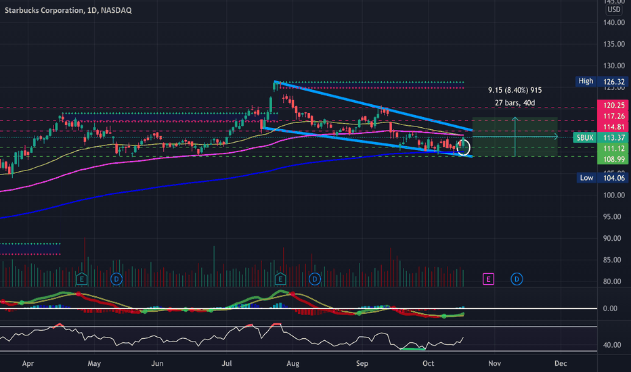Click the 0.00 MACD axis value
The image size is (631, 372).
point(610,308)
